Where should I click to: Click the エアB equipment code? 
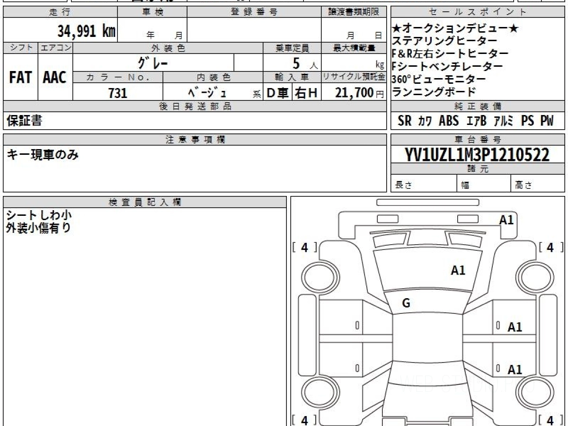click(476, 122)
